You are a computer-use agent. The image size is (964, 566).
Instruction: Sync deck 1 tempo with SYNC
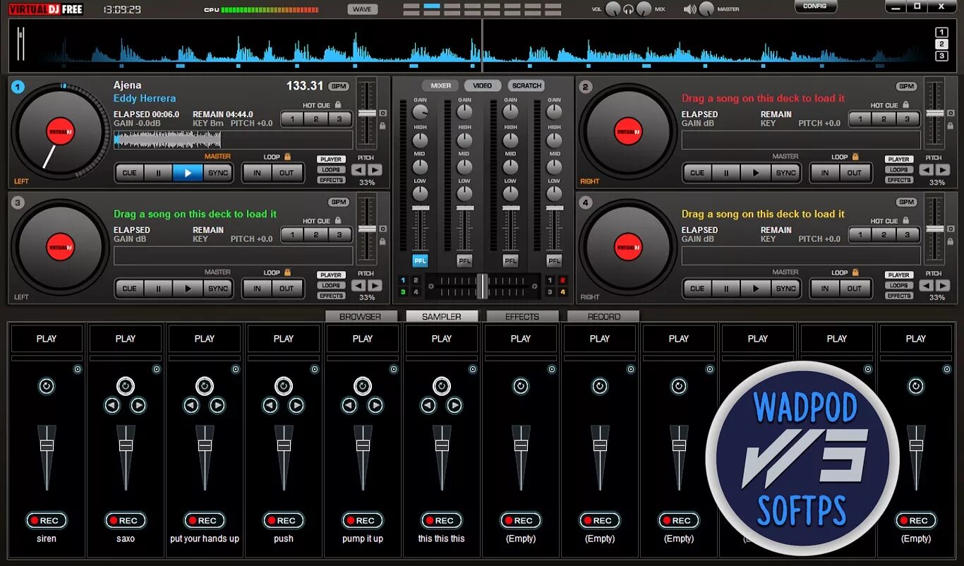pyautogui.click(x=218, y=172)
